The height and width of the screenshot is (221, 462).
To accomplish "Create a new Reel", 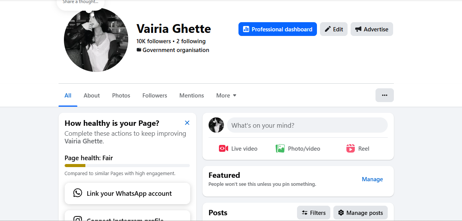I will pyautogui.click(x=358, y=148).
